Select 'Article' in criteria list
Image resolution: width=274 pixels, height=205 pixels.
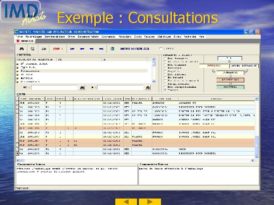(x=27, y=78)
